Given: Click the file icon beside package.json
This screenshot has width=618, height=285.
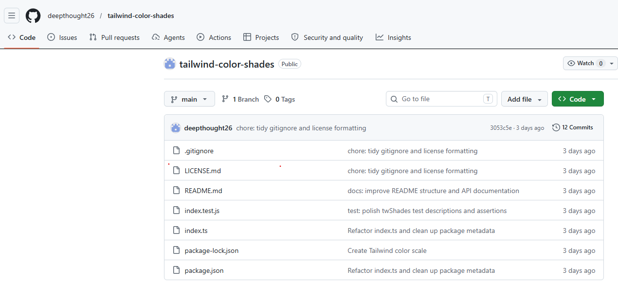Looking at the screenshot, I should click(x=177, y=270).
